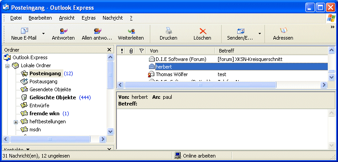The image size is (338, 162).
Task: Open the ? help menu
Action: tap(131, 18)
